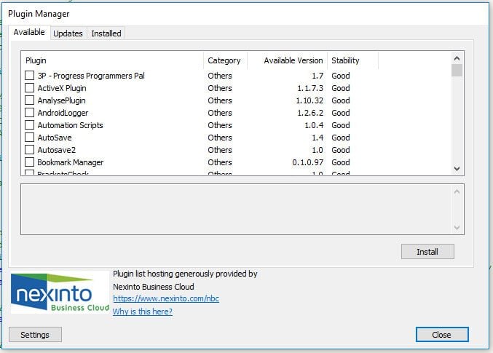
Task: Click 'Good' stability in Bookmark Manager row
Action: (341, 162)
